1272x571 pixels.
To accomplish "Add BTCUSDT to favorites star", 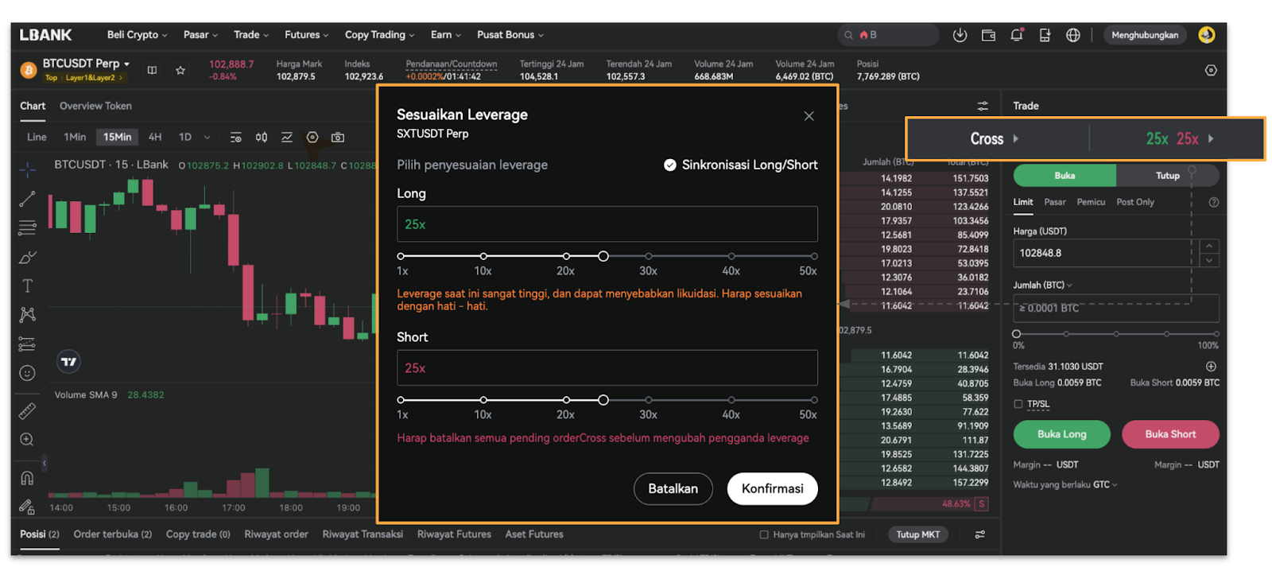I will [x=180, y=70].
